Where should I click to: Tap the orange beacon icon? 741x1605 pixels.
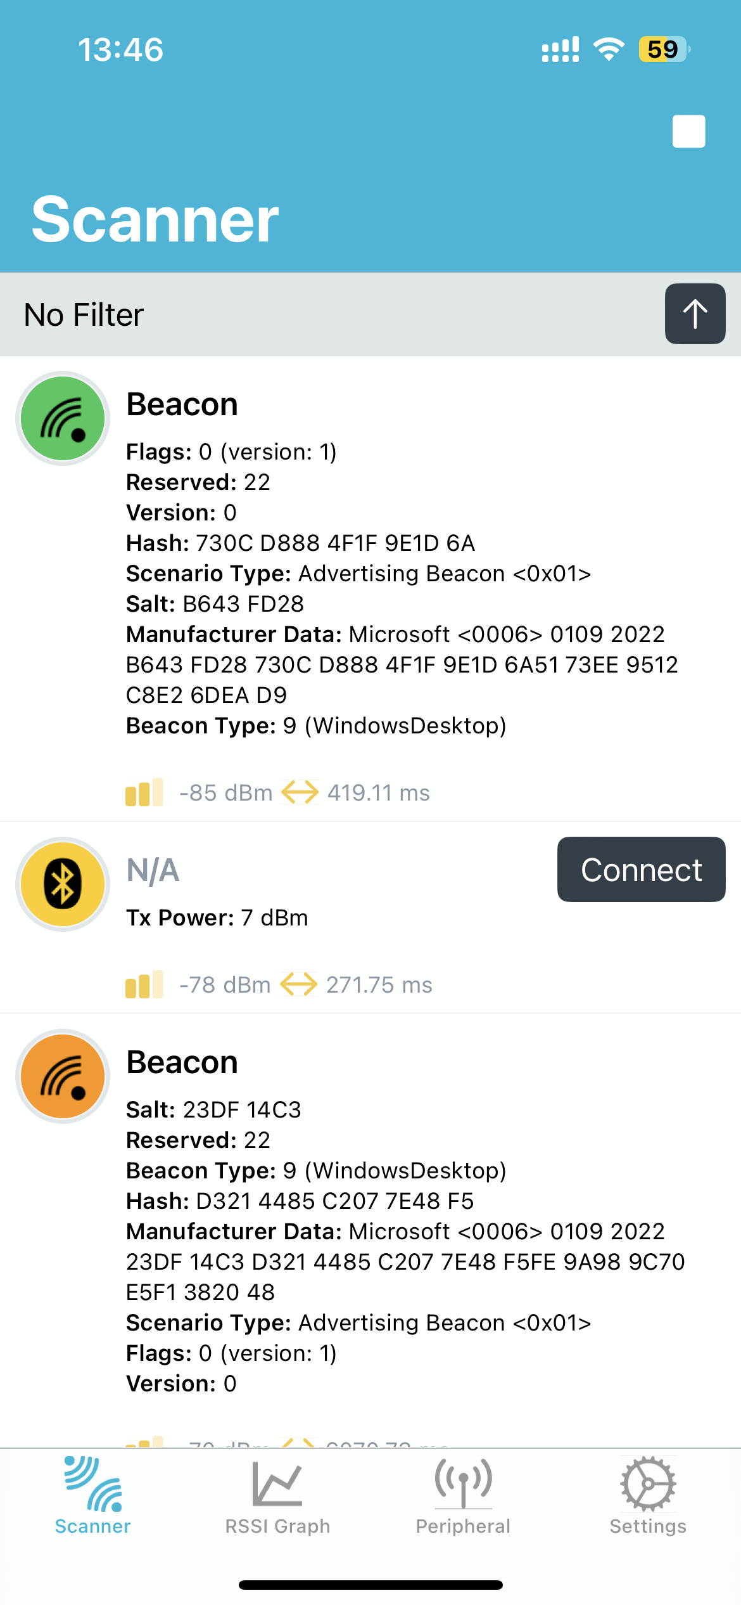click(63, 1076)
